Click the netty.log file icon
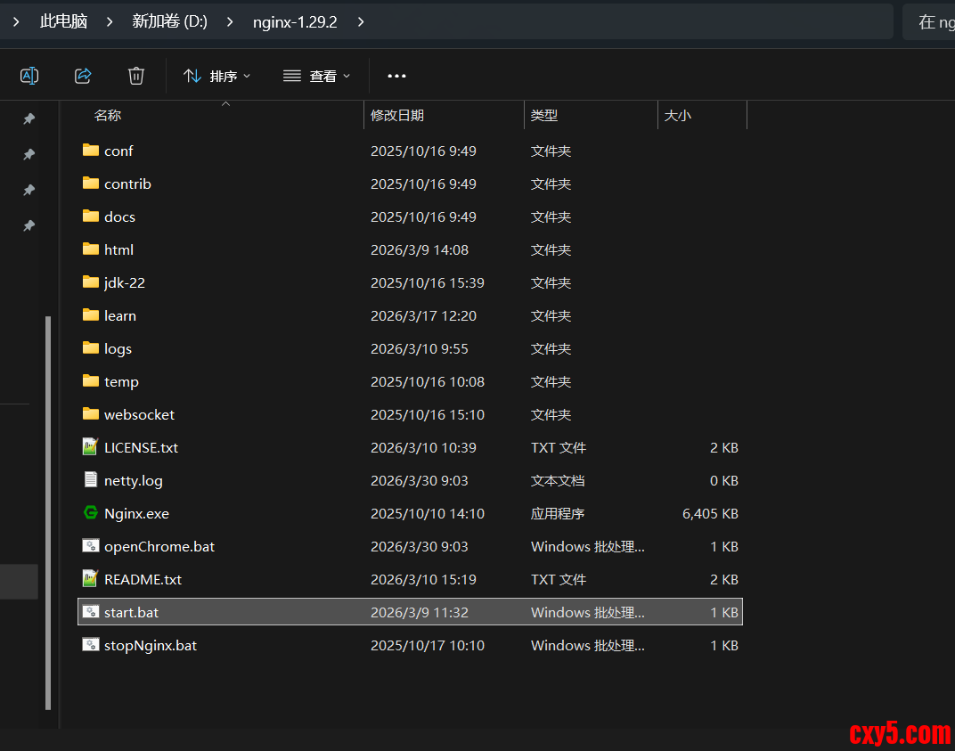955x751 pixels. 90,480
